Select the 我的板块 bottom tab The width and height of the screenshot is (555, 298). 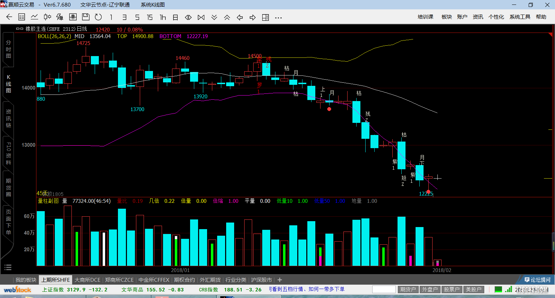point(26,280)
